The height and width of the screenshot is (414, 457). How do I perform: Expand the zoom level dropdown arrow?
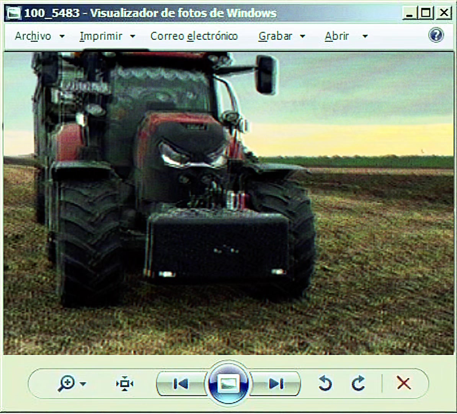point(83,384)
